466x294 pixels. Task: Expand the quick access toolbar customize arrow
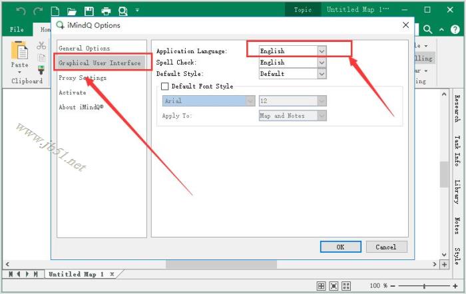137,10
